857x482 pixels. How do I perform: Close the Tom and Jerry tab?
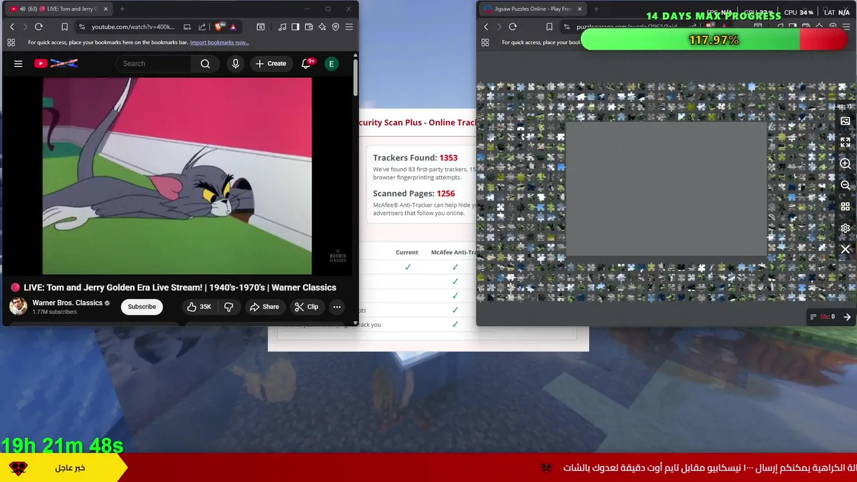pos(106,9)
